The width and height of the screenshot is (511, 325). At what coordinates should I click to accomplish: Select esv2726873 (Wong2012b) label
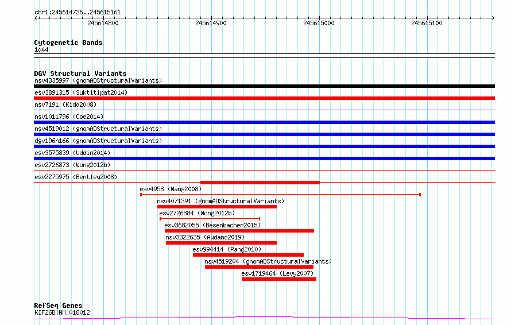pos(72,165)
